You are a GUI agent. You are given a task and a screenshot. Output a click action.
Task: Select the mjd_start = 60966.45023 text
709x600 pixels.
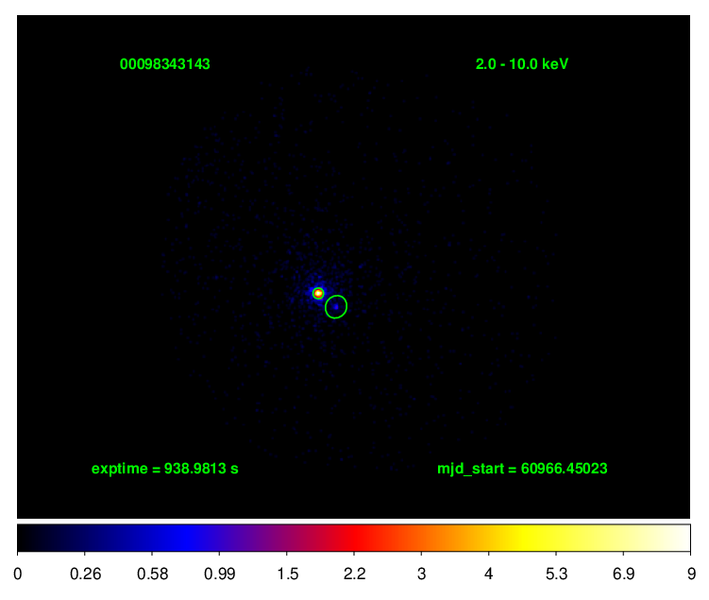[521, 469]
